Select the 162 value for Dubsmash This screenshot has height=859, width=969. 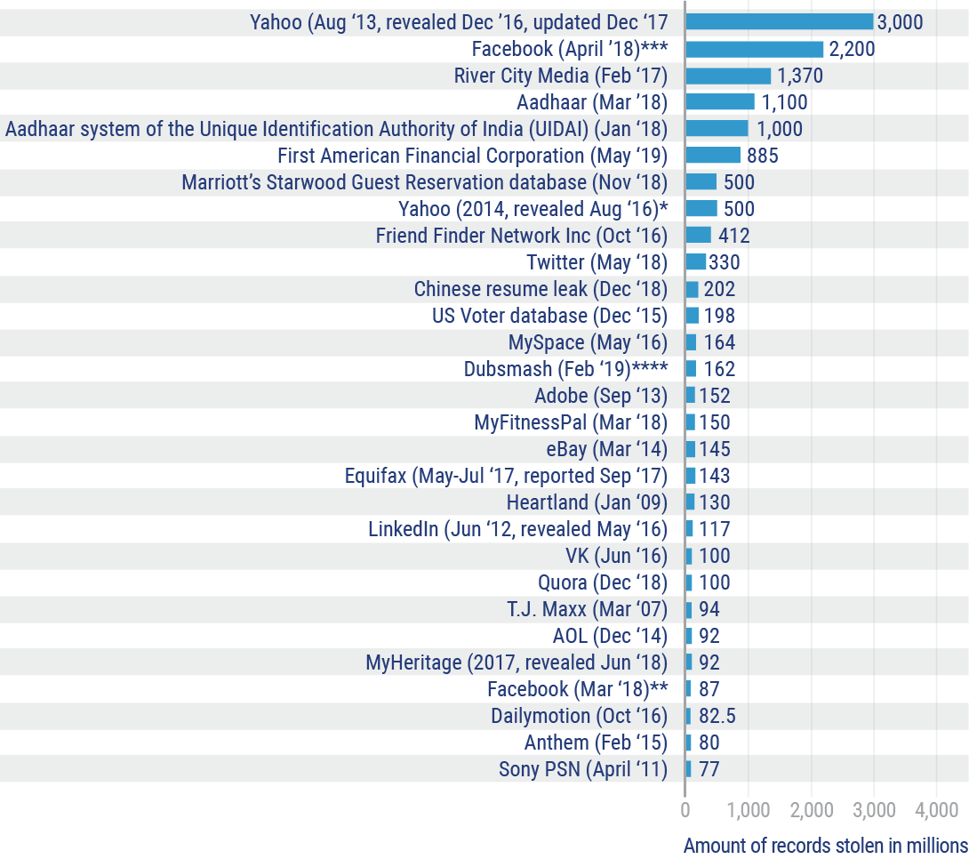(x=719, y=369)
